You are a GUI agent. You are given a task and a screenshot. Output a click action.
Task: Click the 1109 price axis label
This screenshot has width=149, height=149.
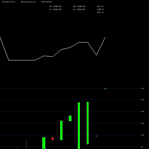(x=142, y=89)
